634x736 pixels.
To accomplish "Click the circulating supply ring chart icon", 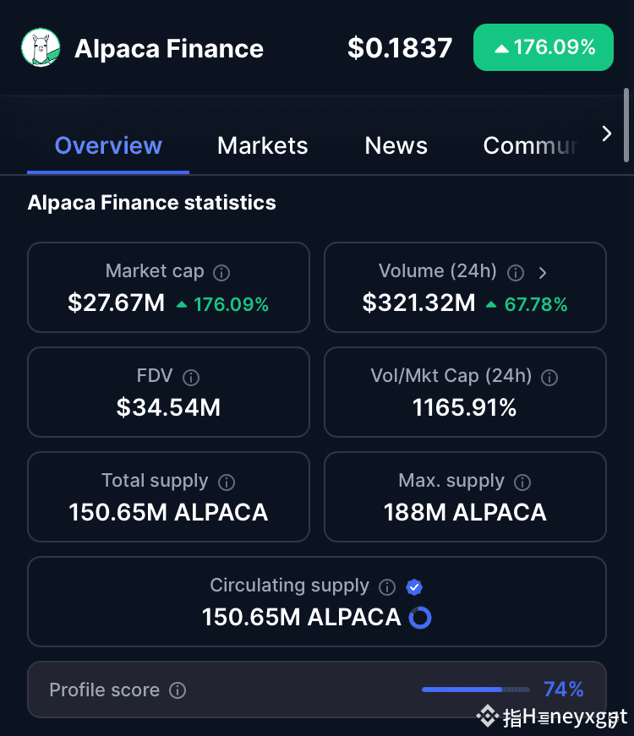I will 420,618.
